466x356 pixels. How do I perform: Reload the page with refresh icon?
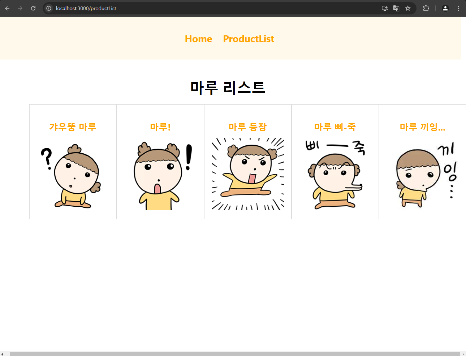(33, 8)
